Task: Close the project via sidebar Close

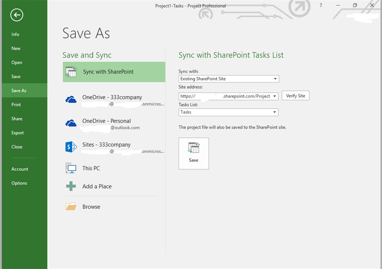Action: (x=17, y=147)
